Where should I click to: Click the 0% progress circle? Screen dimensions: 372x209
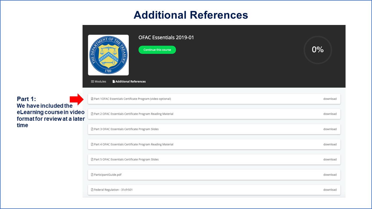pos(318,50)
